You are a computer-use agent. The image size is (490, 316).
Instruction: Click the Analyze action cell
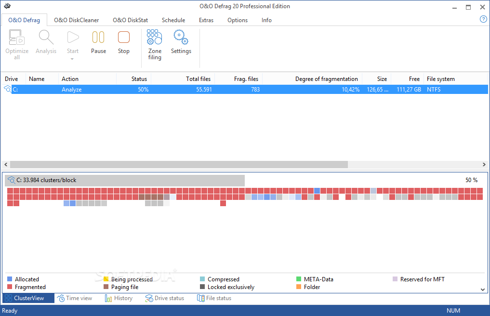[72, 90]
